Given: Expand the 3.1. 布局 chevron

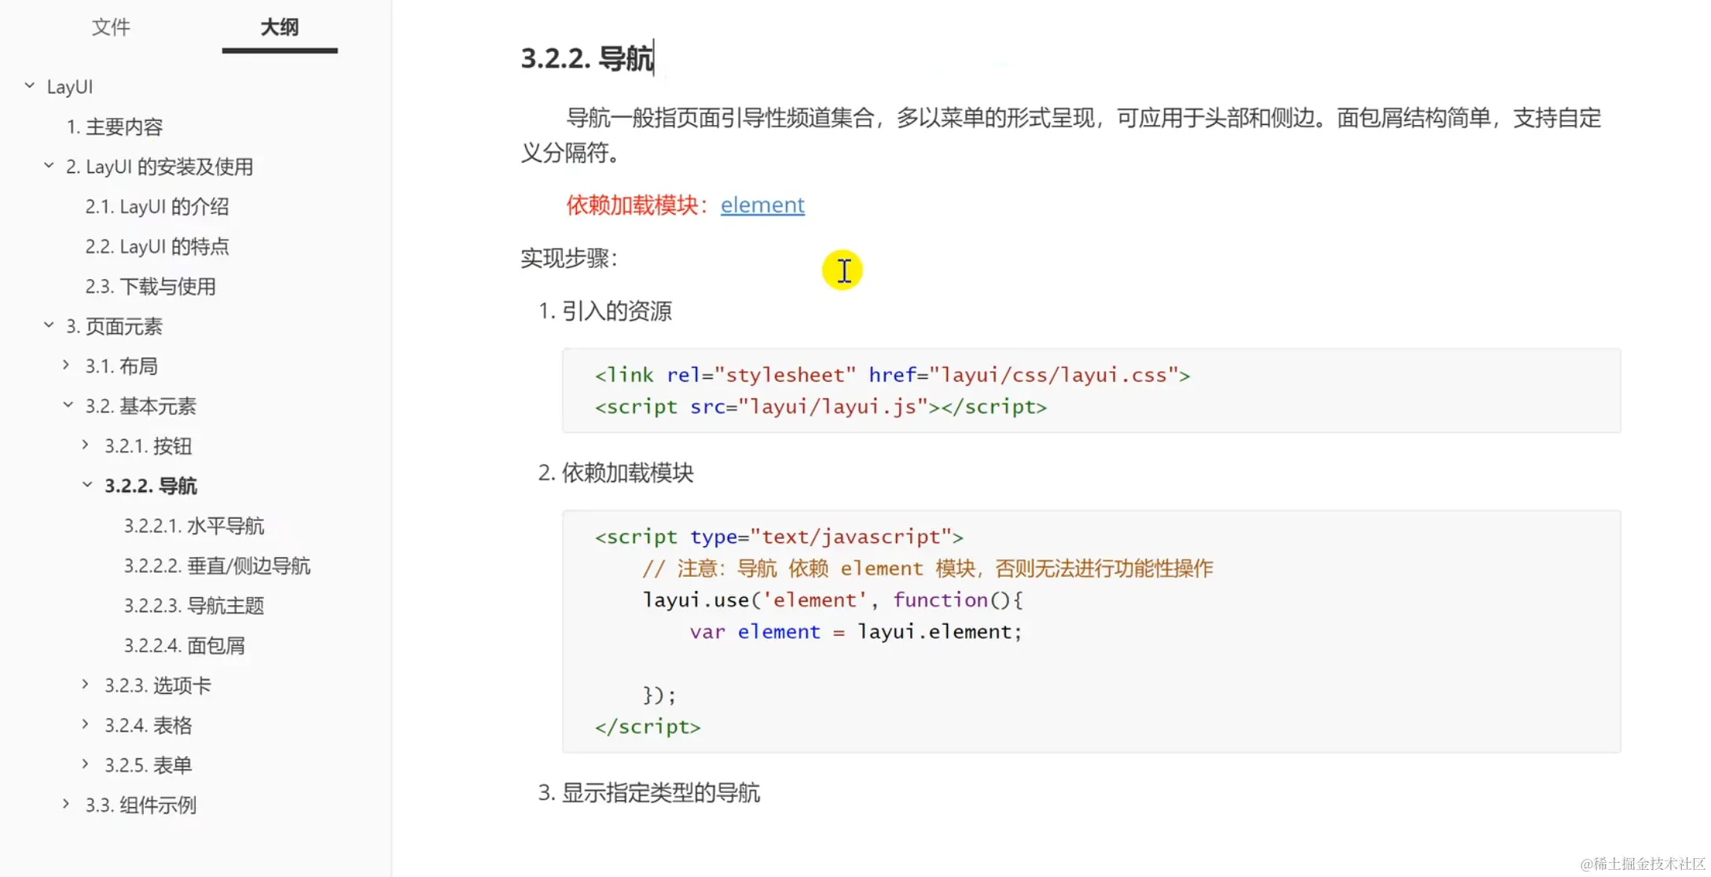Looking at the screenshot, I should pyautogui.click(x=67, y=365).
